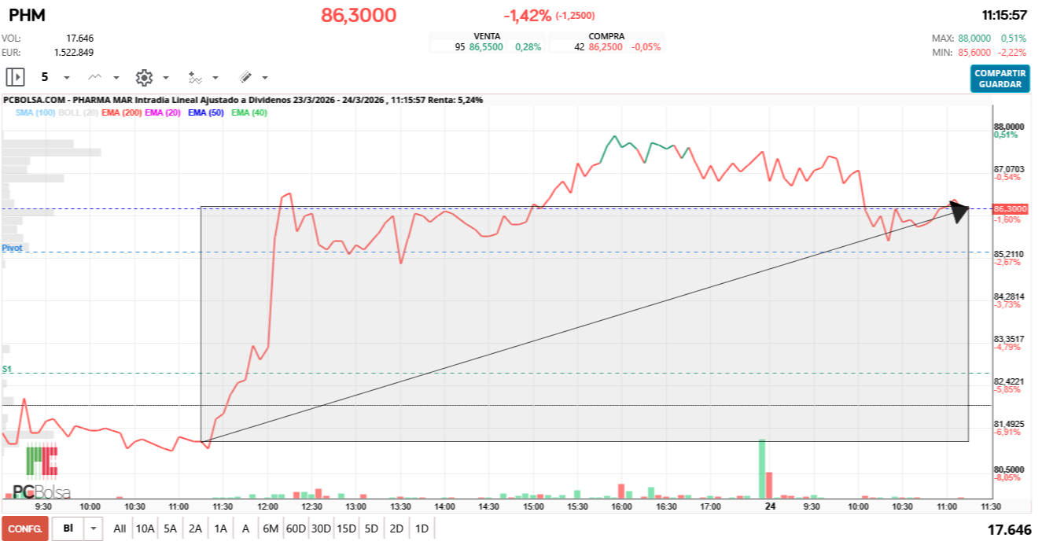The width and height of the screenshot is (1042, 545).
Task: Select the 6M time range
Action: click(x=271, y=528)
